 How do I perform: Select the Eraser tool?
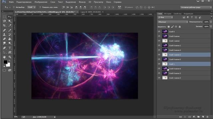tap(4, 39)
